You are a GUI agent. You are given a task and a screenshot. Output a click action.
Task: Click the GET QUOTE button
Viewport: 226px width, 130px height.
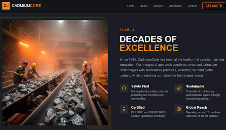point(214,6)
